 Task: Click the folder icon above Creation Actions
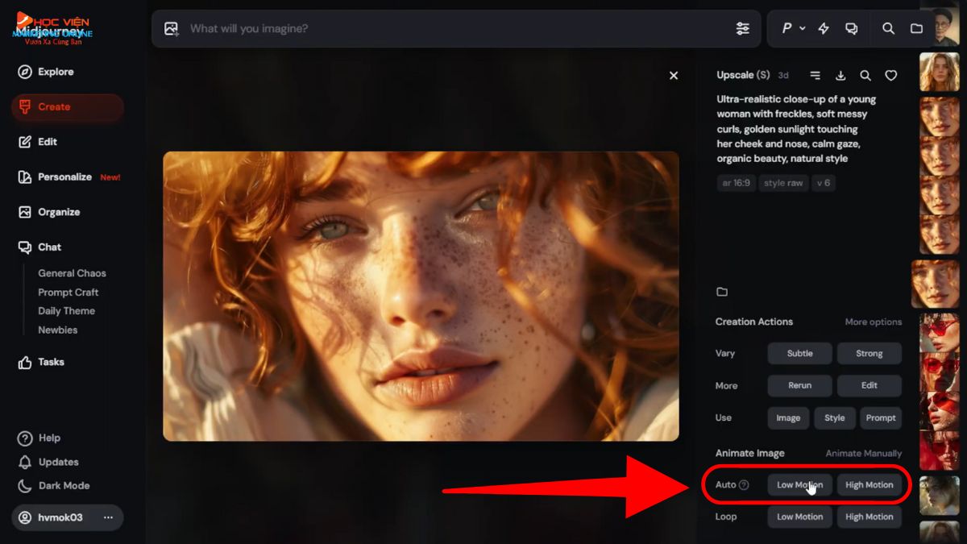point(722,292)
